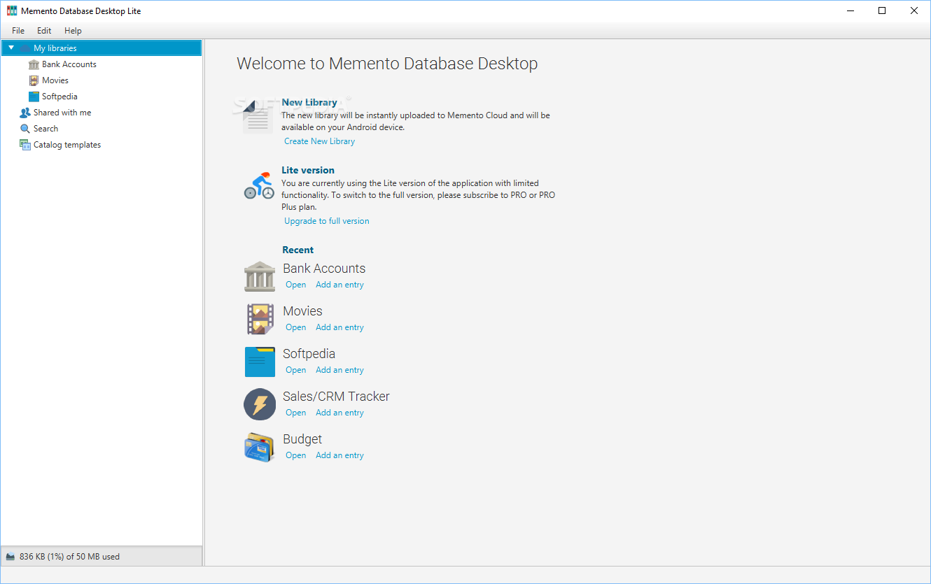Collapse the My libraries tree node
931x584 pixels.
(x=11, y=48)
